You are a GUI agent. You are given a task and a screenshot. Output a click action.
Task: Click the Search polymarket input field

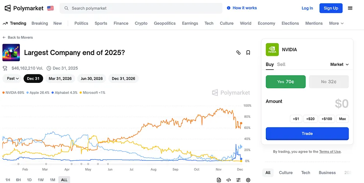point(143,8)
